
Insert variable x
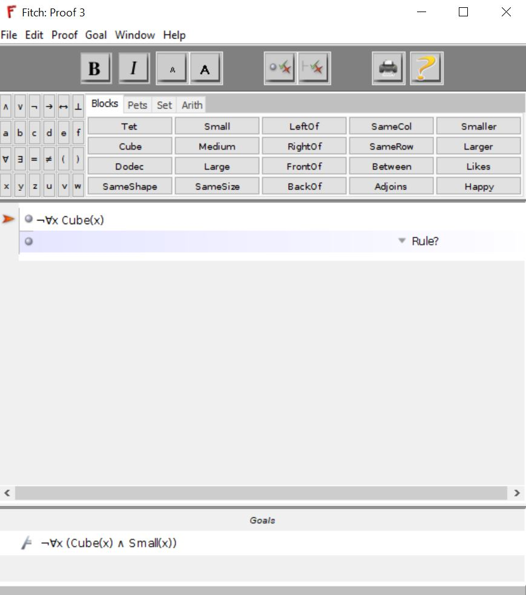pyautogui.click(x=5, y=185)
